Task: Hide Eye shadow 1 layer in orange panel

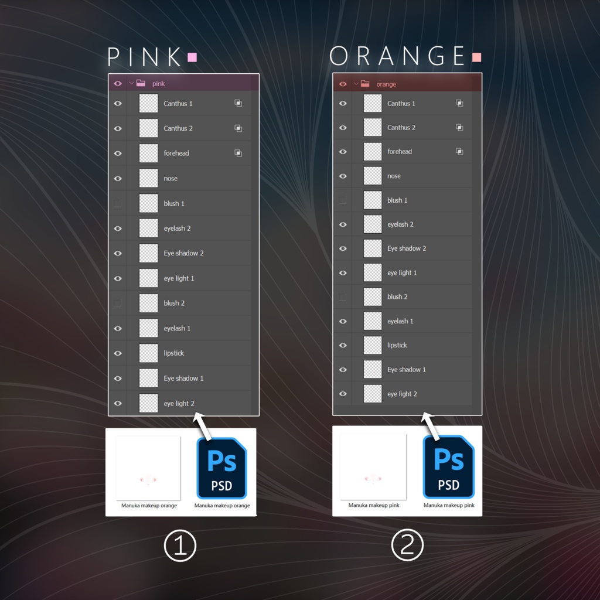Action: 343,370
